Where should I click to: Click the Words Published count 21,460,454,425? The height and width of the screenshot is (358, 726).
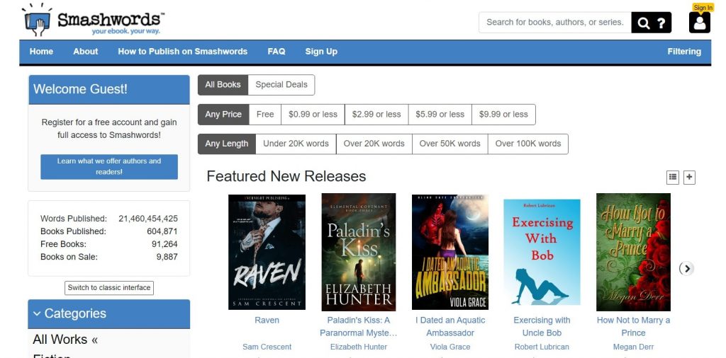point(148,219)
